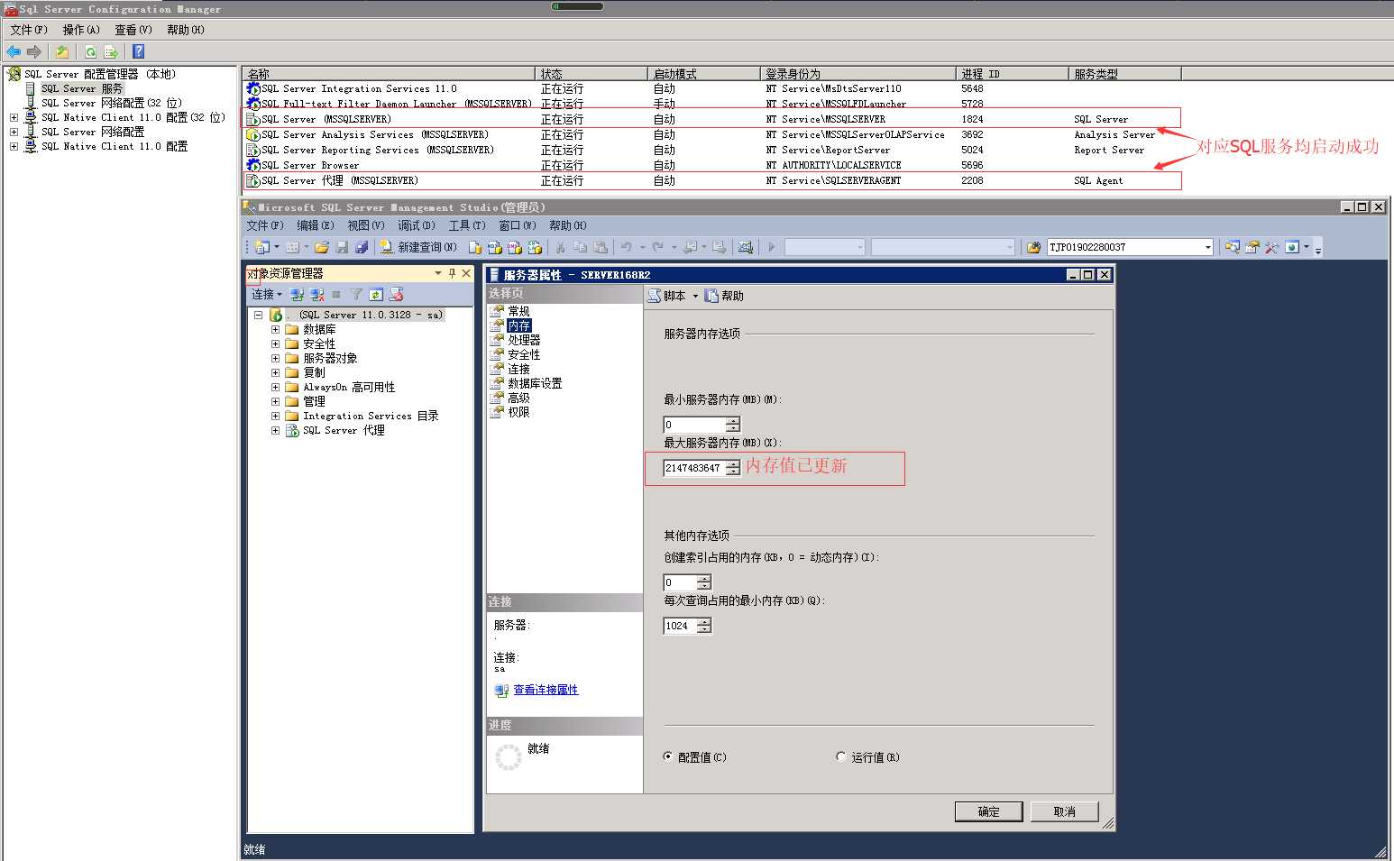Viewport: 1394px width, 861px height.
Task: Click the 进程 ID column header
Action: [1012, 74]
